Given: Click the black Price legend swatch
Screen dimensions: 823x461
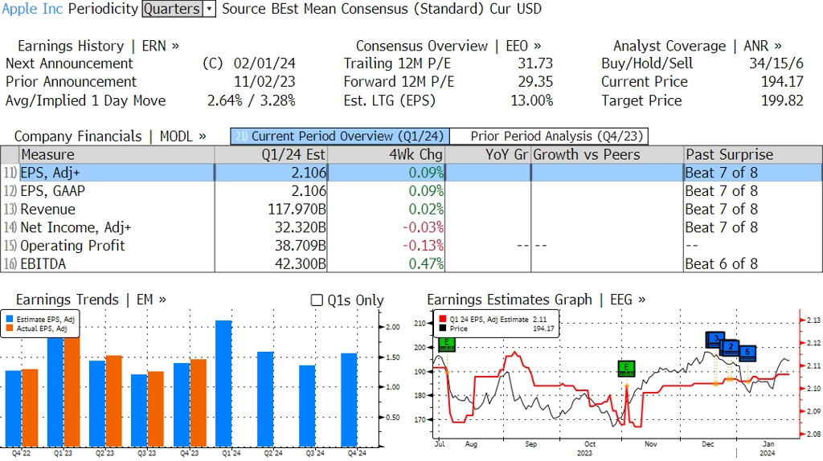Looking at the screenshot, I should click(443, 328).
